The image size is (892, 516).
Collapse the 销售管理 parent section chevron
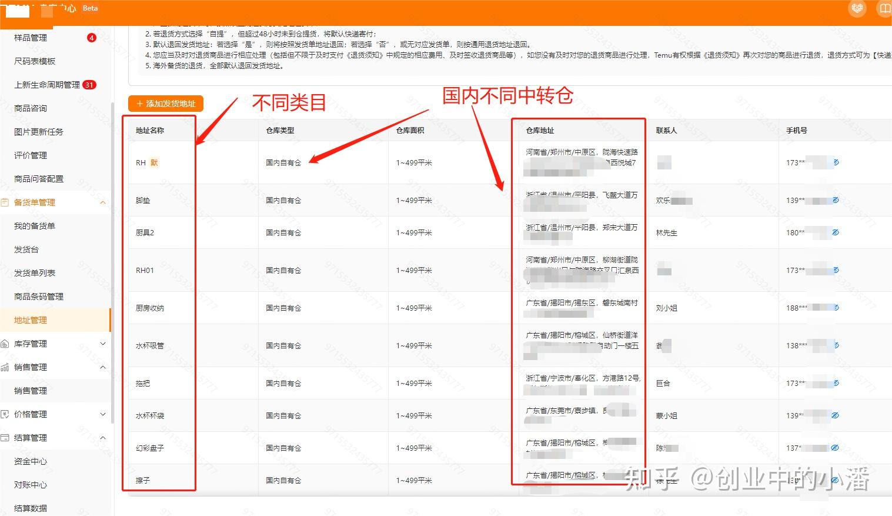(103, 367)
